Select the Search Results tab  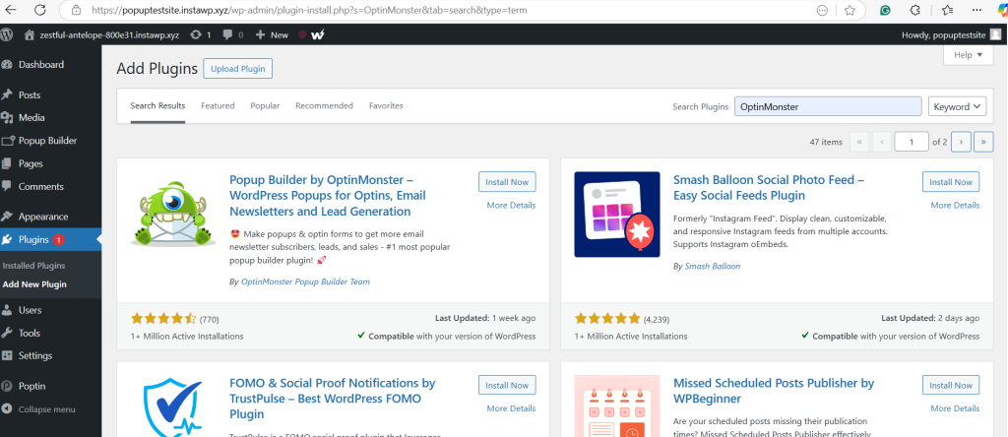[157, 106]
